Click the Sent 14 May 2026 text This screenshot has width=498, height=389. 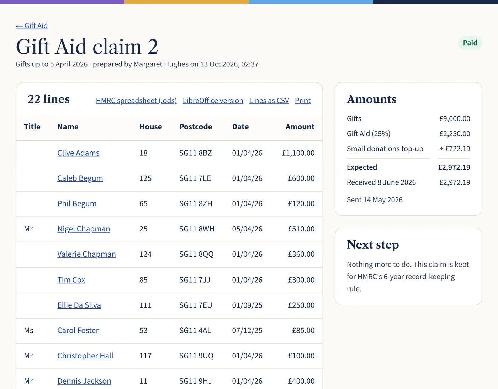click(375, 200)
